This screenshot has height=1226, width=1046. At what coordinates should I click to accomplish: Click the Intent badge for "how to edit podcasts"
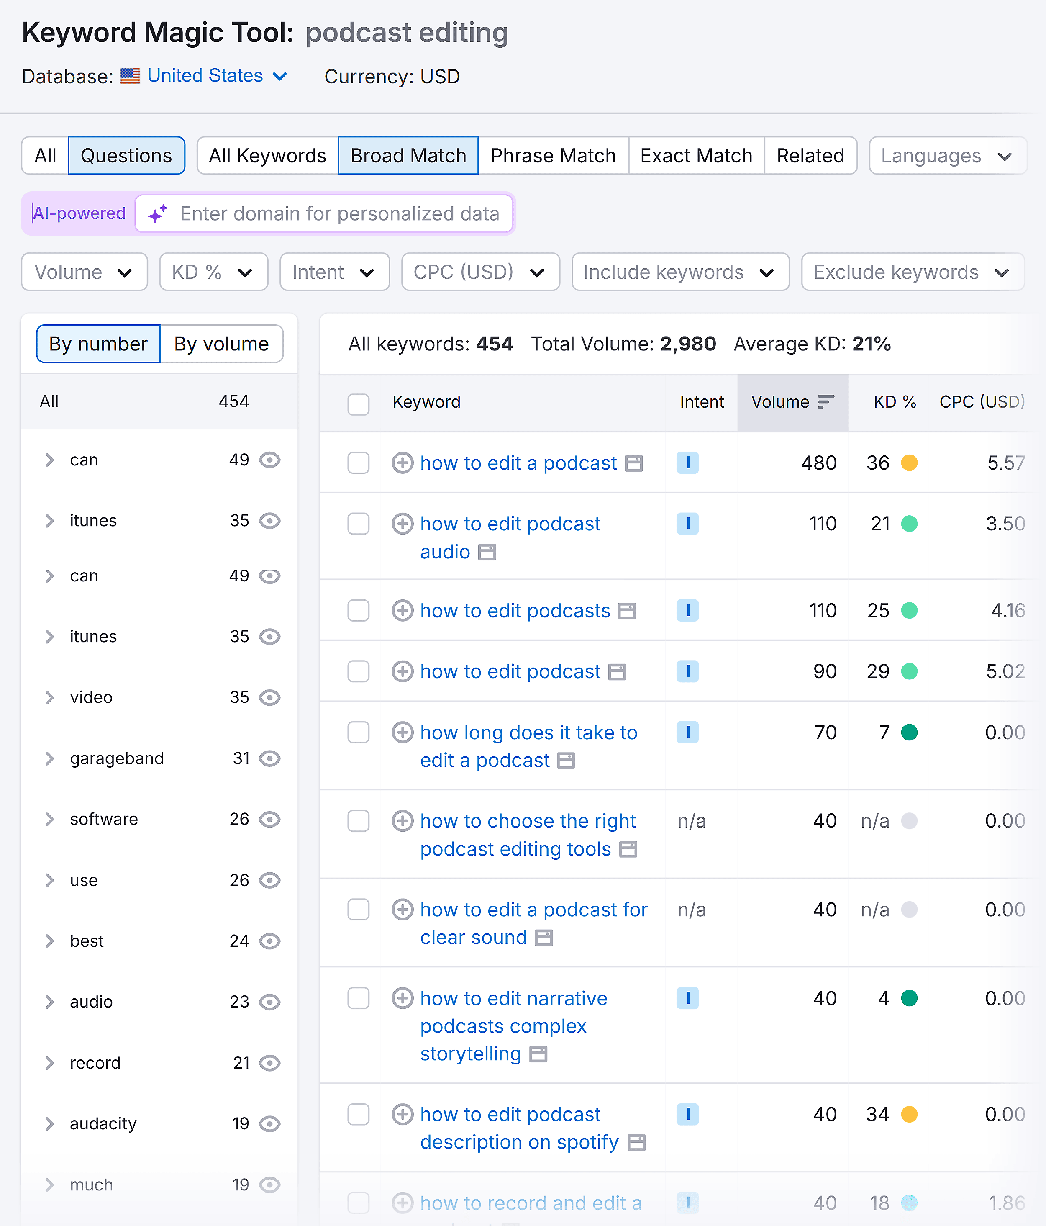click(x=688, y=611)
